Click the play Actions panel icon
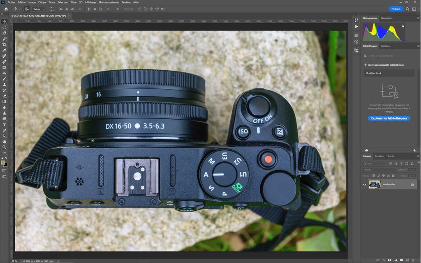This screenshot has width=421, height=263. (x=356, y=27)
